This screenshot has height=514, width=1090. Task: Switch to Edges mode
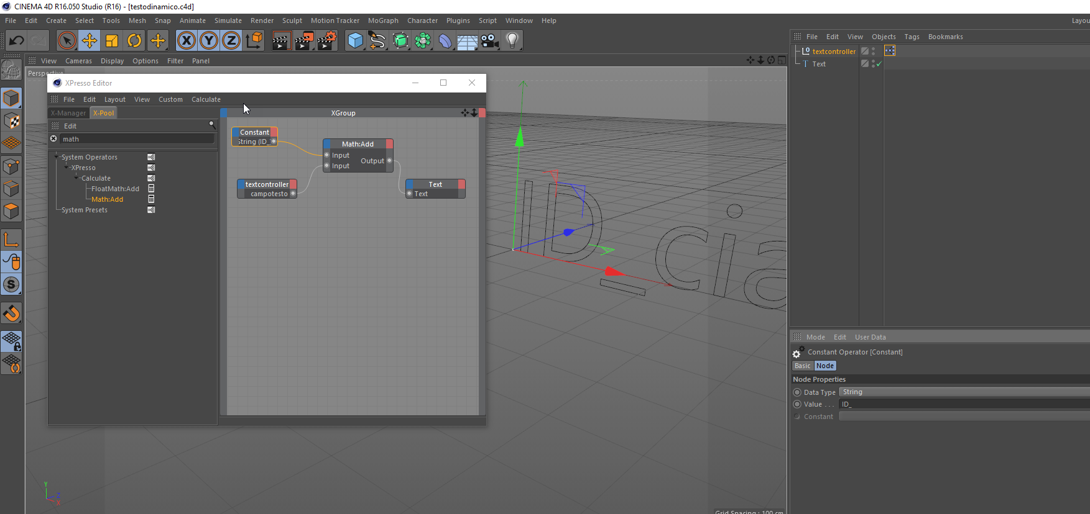12,189
